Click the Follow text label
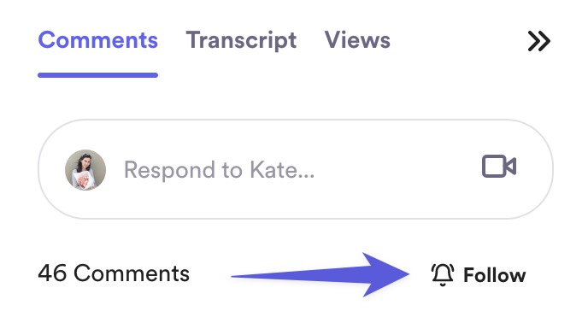 tap(495, 275)
